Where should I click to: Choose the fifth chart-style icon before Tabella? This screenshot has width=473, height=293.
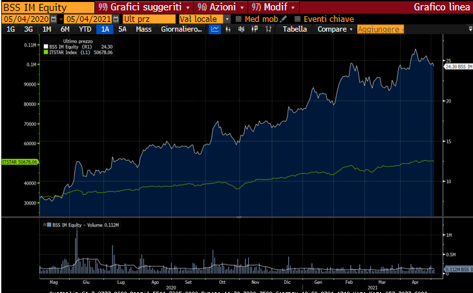click(268, 29)
